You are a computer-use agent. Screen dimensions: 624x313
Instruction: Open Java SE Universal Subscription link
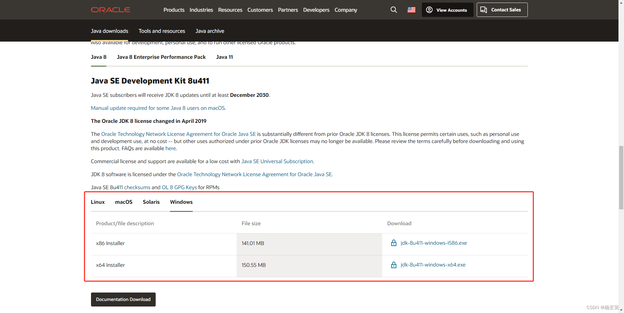point(277,161)
